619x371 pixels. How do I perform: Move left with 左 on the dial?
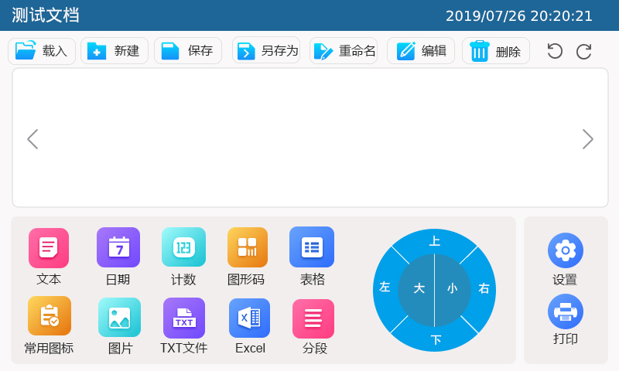click(385, 287)
